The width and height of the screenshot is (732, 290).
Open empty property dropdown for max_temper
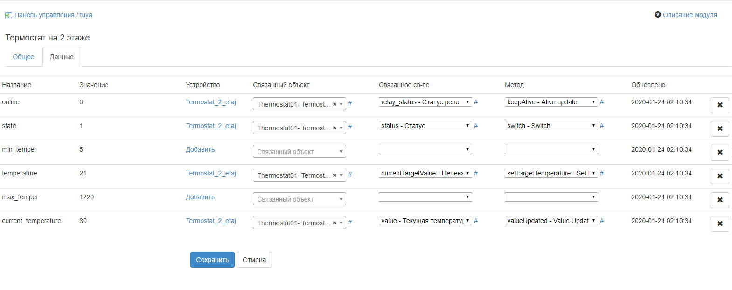click(x=425, y=197)
